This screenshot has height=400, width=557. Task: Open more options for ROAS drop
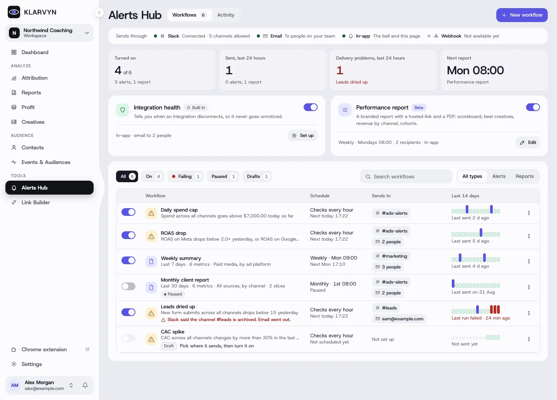(529, 236)
